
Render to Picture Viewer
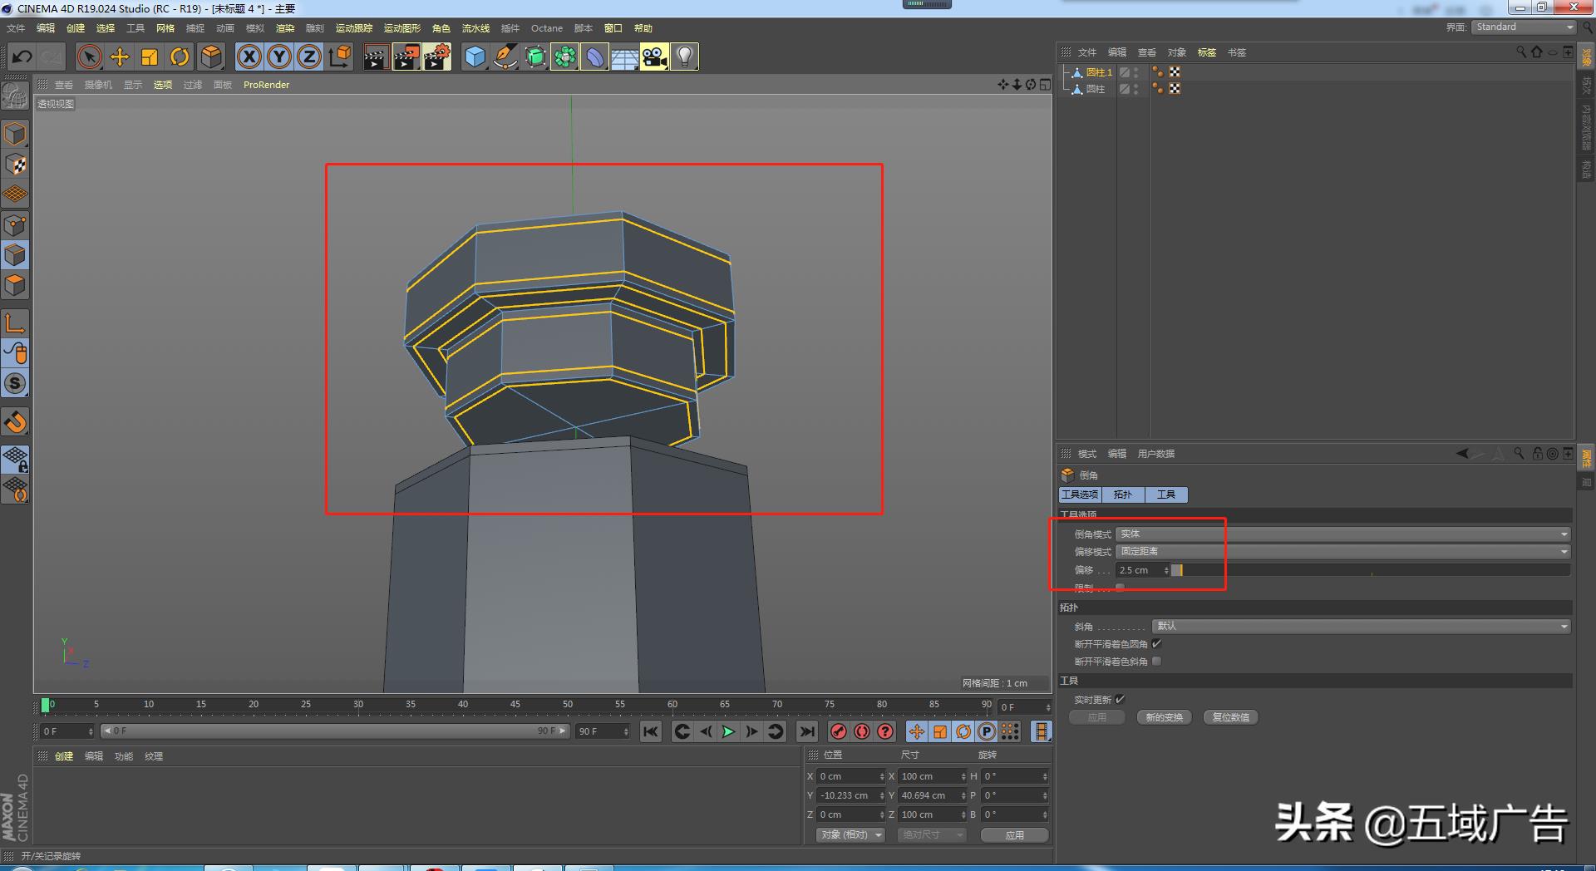coord(406,57)
